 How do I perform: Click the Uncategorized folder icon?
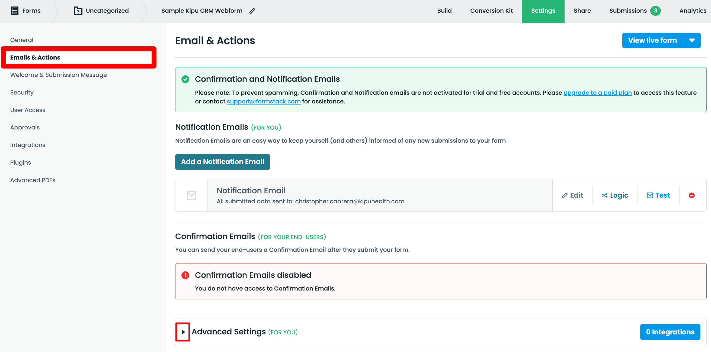[78, 11]
